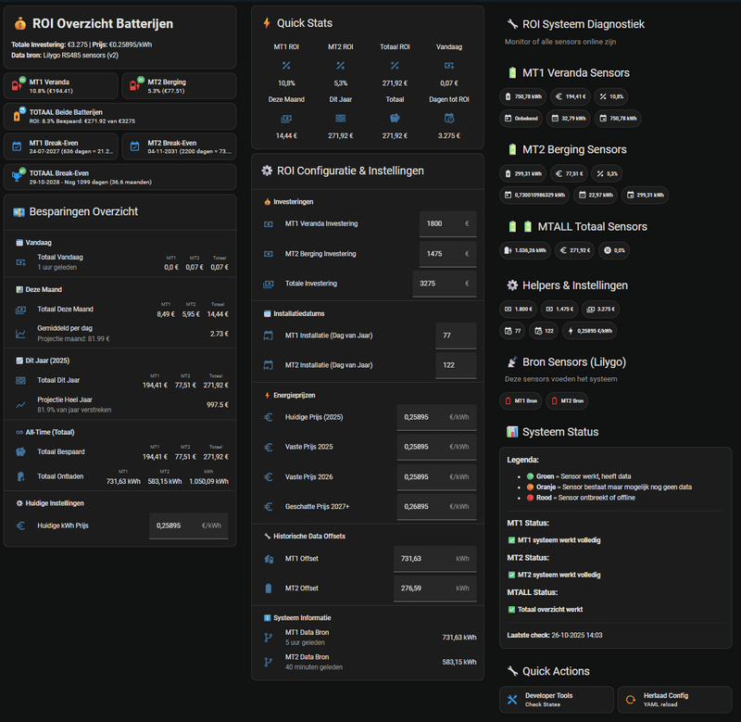This screenshot has height=722, width=741.
Task: Open Developer Tools quick action
Action: [x=557, y=700]
